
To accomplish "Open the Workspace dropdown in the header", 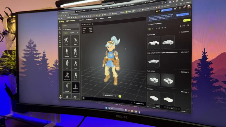I will (x=71, y=21).
